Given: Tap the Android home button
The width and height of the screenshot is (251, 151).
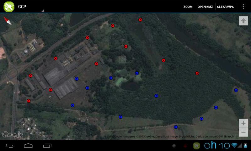Looking at the screenshot, I should [x=28, y=146].
